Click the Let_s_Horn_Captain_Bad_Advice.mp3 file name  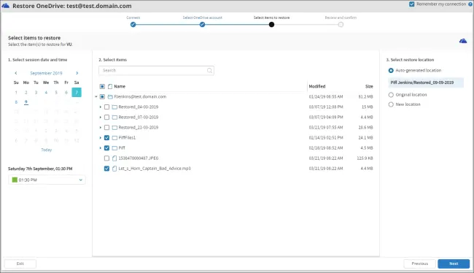tap(155, 169)
